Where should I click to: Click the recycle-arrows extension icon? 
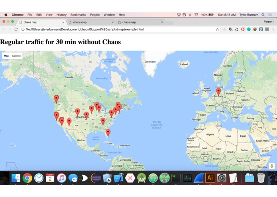(x=237, y=30)
